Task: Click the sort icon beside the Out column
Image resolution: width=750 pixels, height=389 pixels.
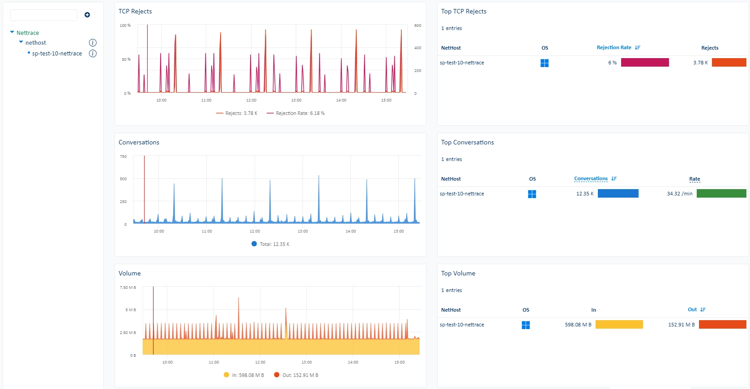Action: [x=703, y=309]
